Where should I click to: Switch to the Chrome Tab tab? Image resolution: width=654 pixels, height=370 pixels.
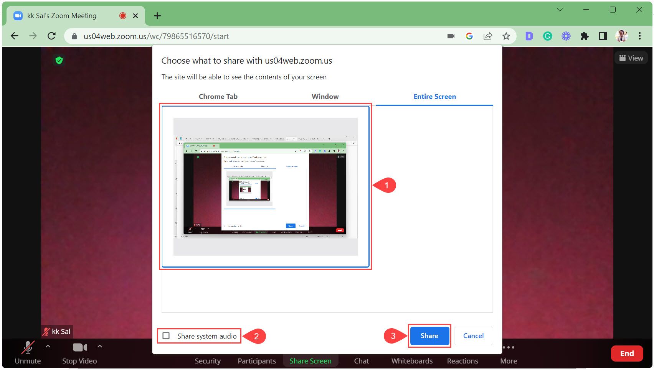(218, 96)
